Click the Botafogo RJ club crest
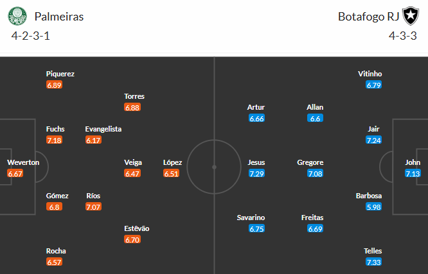 point(409,17)
